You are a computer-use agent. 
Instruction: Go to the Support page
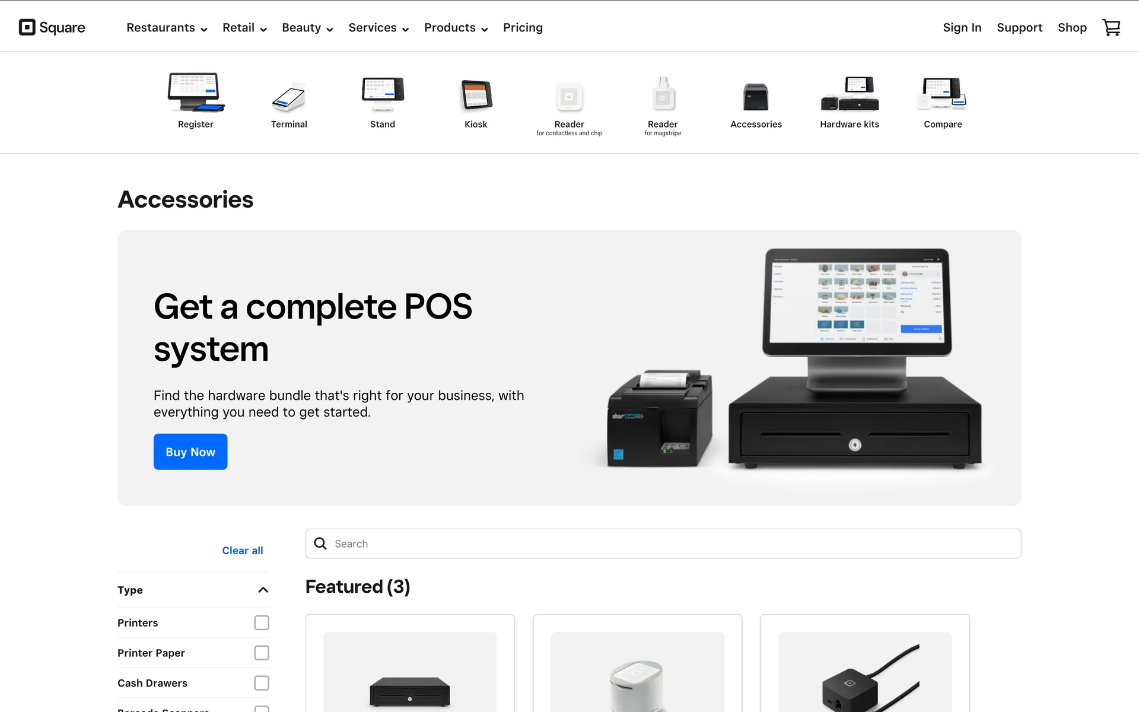click(1019, 28)
